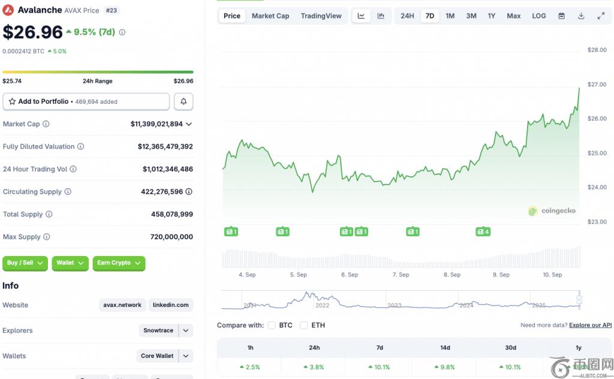Expand chart to fullscreen
The width and height of the screenshot is (614, 379).
(601, 16)
